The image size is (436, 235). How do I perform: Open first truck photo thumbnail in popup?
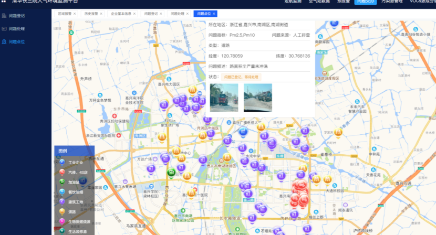coord(224,98)
